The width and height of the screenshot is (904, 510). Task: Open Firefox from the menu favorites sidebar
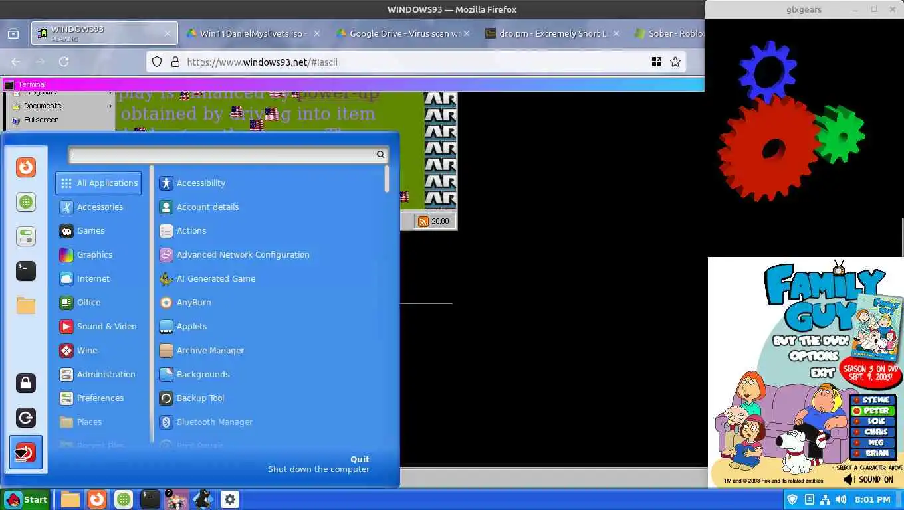(x=26, y=167)
